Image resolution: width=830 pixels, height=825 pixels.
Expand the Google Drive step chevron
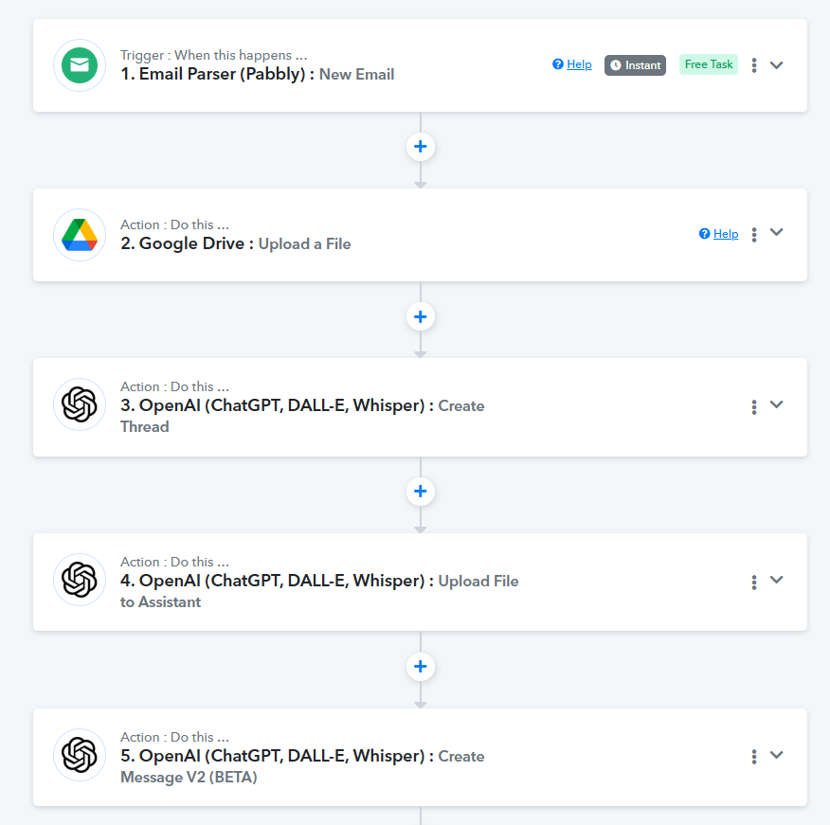point(776,232)
